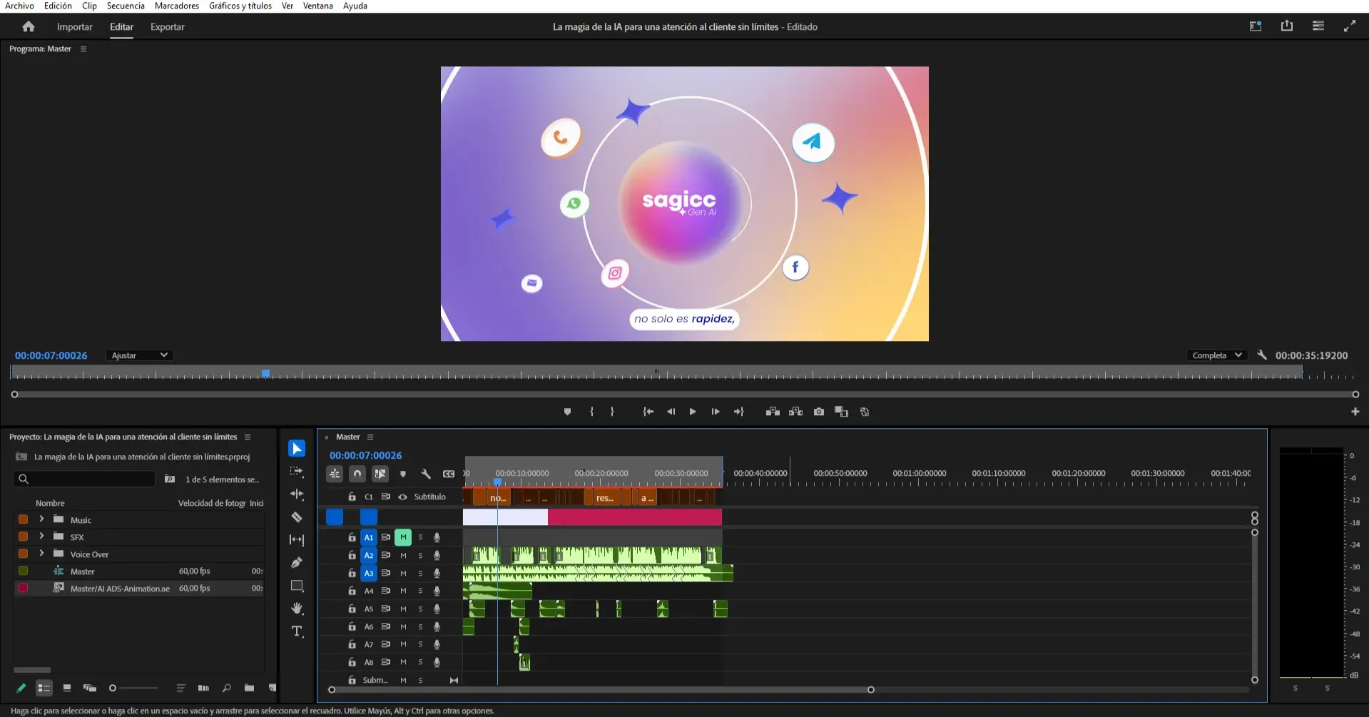Screen dimensions: 1369x717
Task: Open the Sort Icons menu in Project panel
Action: click(x=180, y=688)
